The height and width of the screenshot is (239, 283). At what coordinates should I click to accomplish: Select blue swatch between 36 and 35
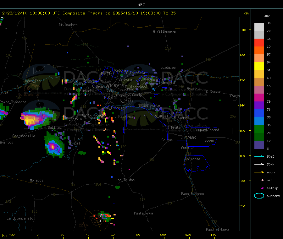[x=259, y=113]
